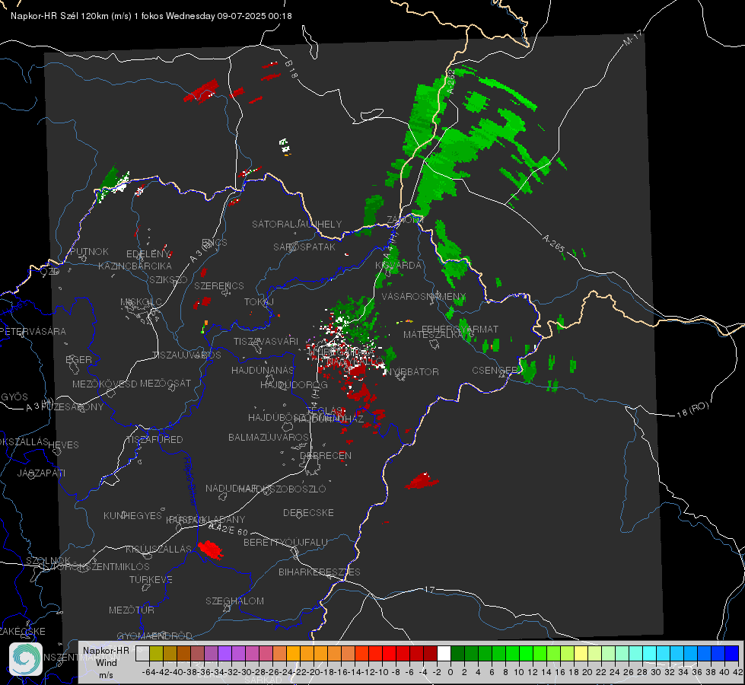
Task: Click the Hajdú-Bihar county label
Action: coord(190,480)
